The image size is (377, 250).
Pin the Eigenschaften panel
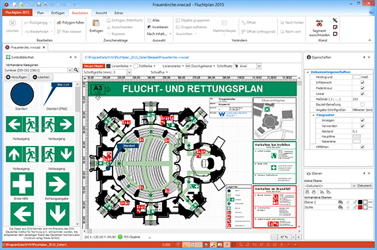click(364, 57)
